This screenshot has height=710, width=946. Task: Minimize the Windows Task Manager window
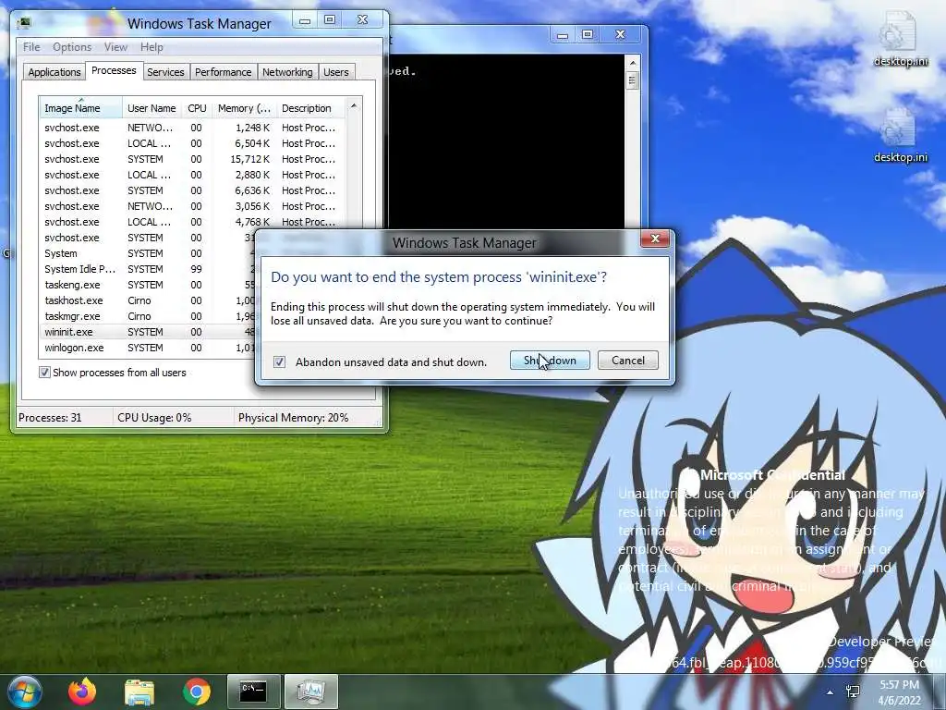click(305, 20)
